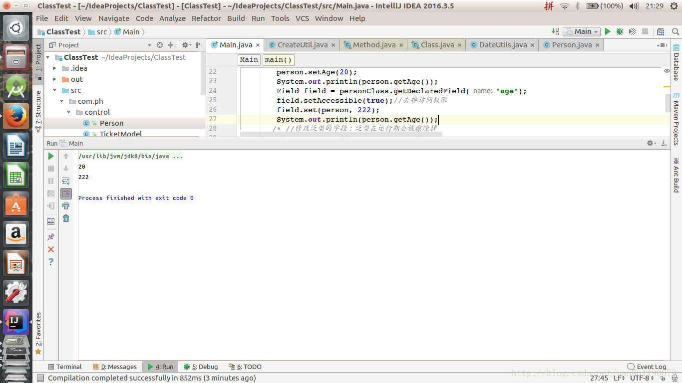Viewport: 682px width, 383px height.
Task: Click the Print icon in Run console
Action: point(66,206)
